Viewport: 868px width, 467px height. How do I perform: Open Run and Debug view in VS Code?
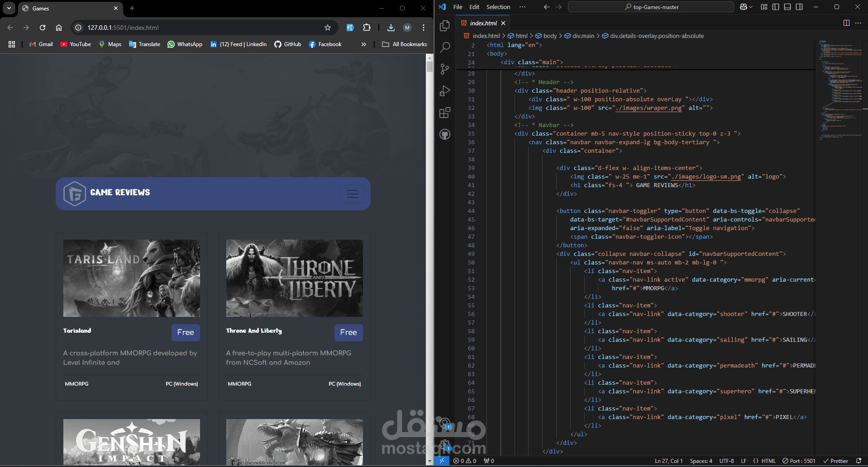point(445,91)
